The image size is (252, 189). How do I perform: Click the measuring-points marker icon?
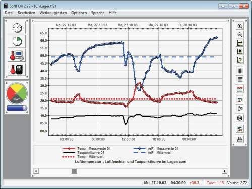click(240, 100)
